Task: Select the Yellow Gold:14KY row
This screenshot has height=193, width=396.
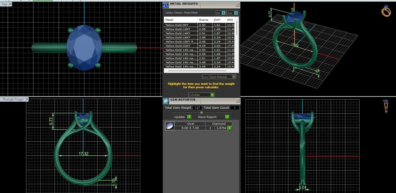Action: point(199,33)
